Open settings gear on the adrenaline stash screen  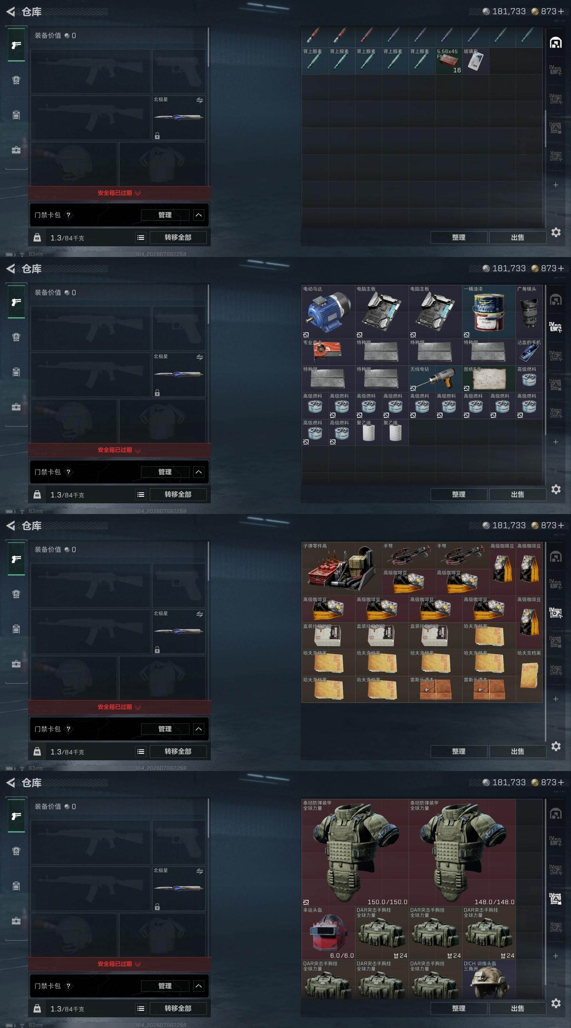click(x=556, y=232)
